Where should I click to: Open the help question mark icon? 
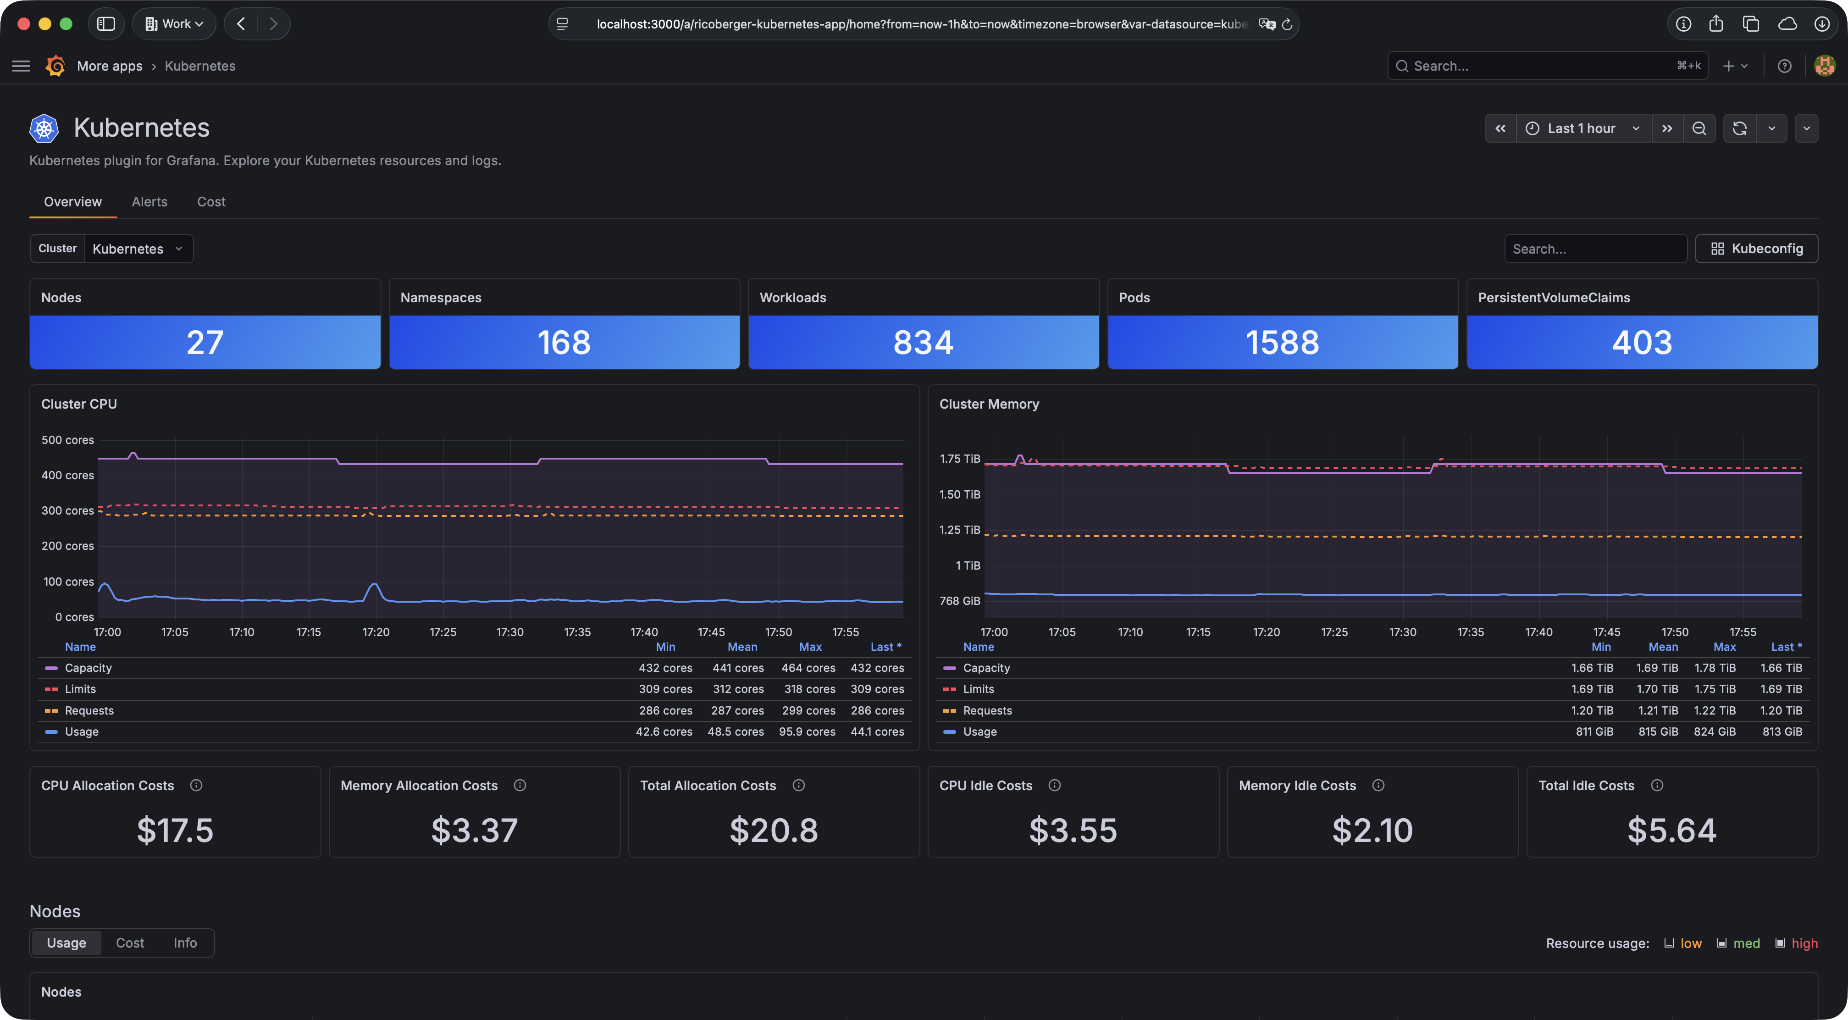click(x=1784, y=66)
